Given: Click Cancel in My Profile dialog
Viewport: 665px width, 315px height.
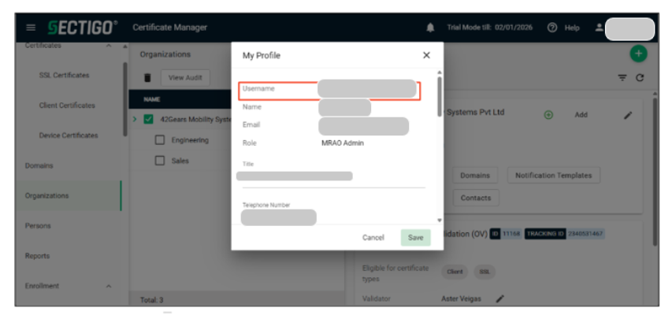Looking at the screenshot, I should [x=373, y=237].
